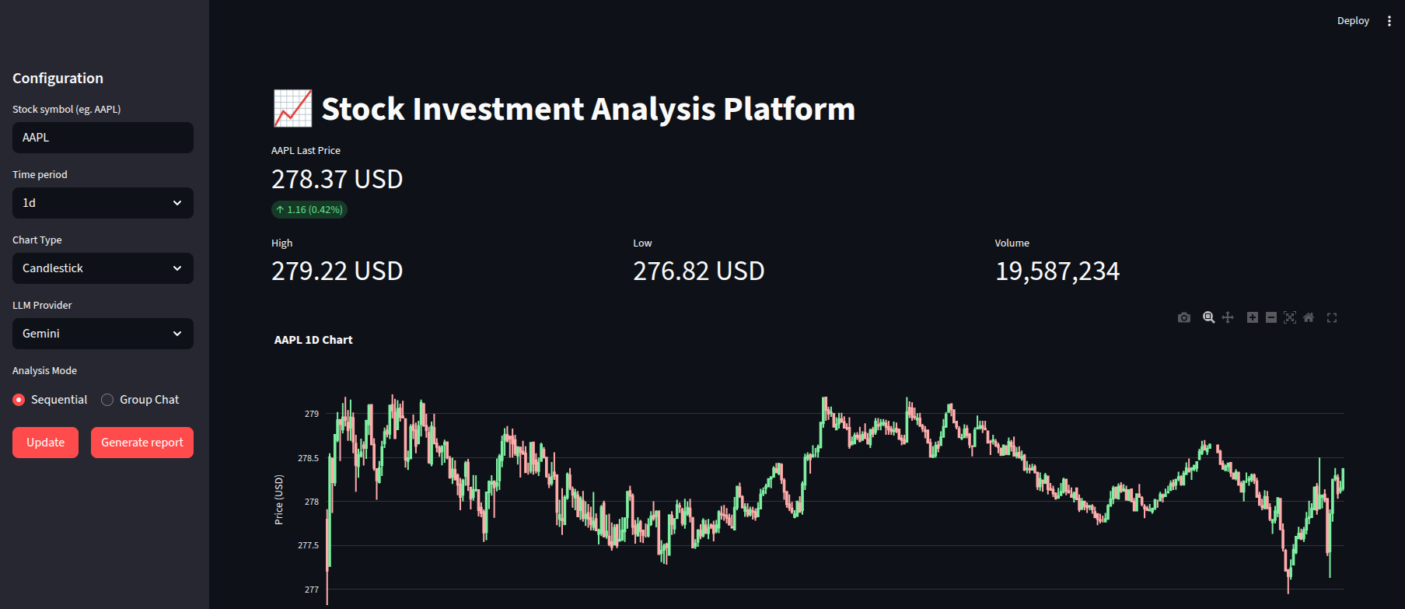Image resolution: width=1405 pixels, height=609 pixels.
Task: Select Sequential analysis mode
Action: [50, 400]
